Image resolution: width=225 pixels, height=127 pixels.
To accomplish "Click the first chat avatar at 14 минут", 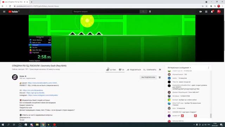I will [169, 78].
